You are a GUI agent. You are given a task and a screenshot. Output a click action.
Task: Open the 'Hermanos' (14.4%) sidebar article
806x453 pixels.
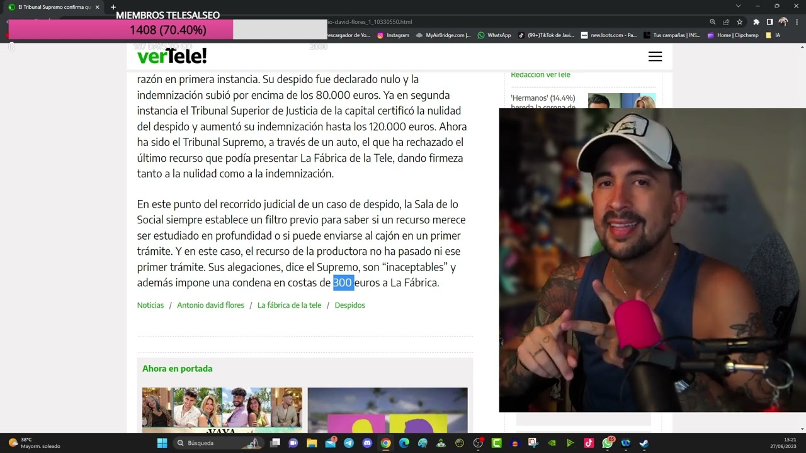point(543,102)
